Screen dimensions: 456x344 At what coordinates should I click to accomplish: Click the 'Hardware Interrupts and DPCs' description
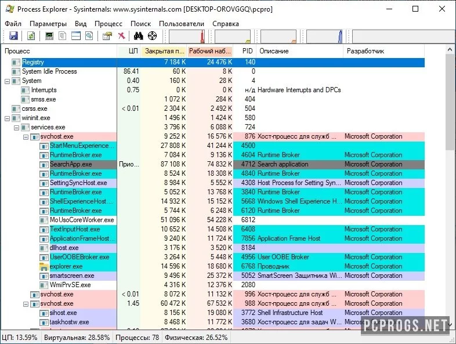pos(299,90)
